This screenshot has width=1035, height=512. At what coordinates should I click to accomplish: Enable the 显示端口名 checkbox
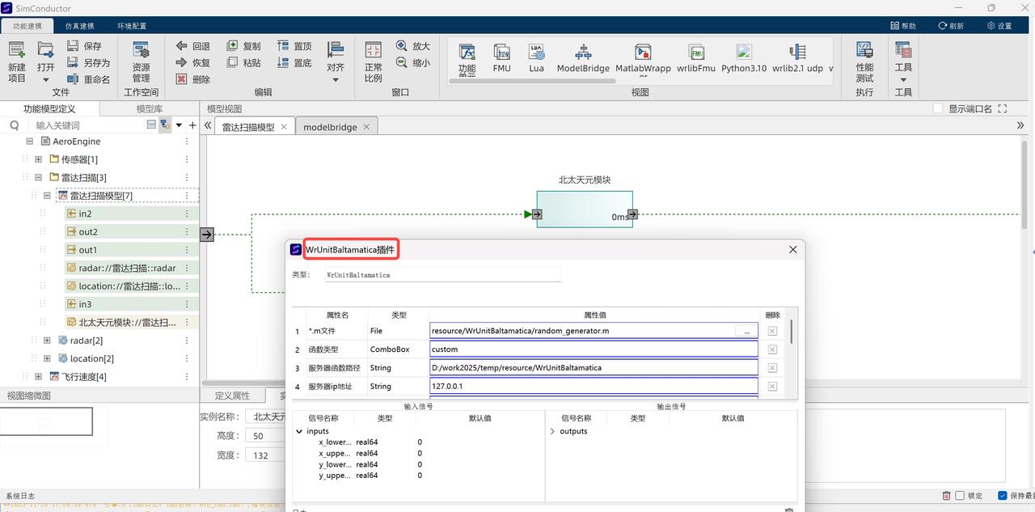[938, 108]
